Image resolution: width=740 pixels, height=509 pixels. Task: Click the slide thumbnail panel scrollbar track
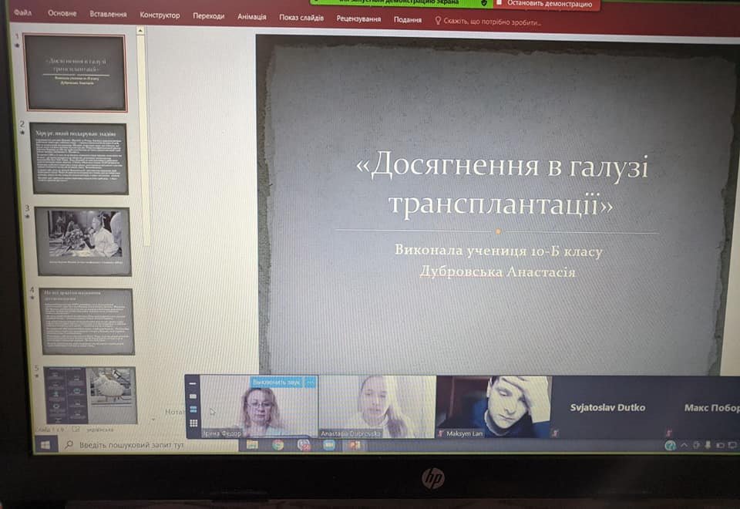click(x=146, y=142)
